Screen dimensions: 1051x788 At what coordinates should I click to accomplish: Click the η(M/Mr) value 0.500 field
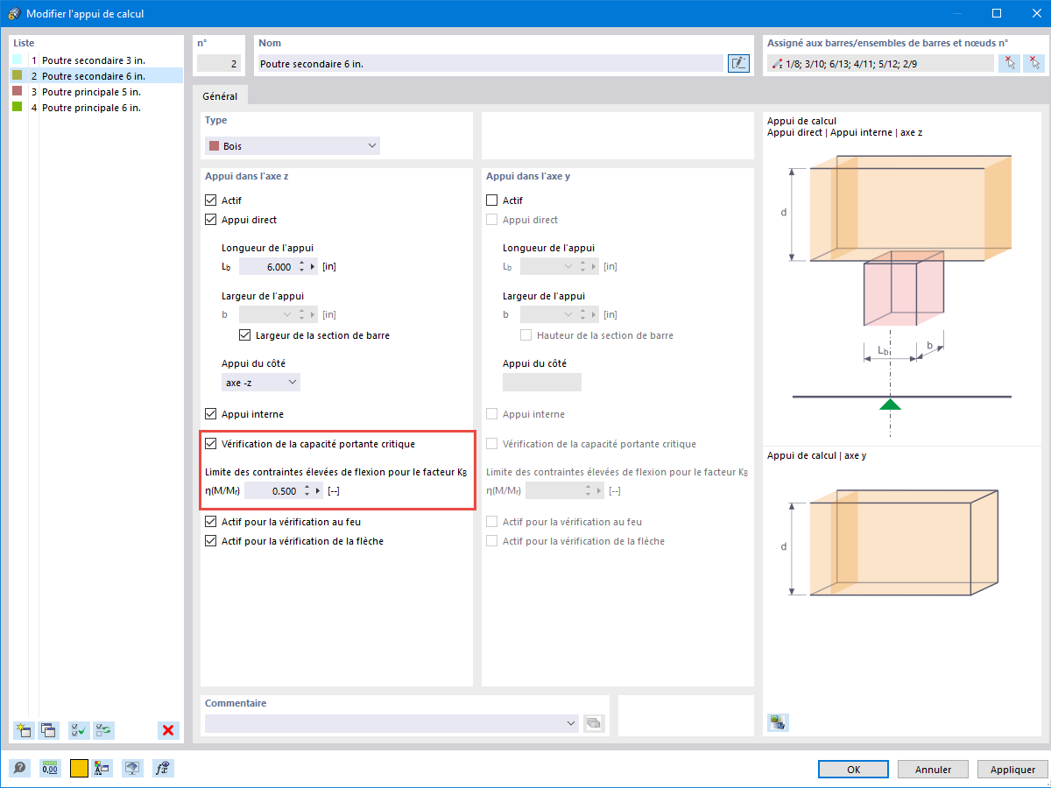273,491
